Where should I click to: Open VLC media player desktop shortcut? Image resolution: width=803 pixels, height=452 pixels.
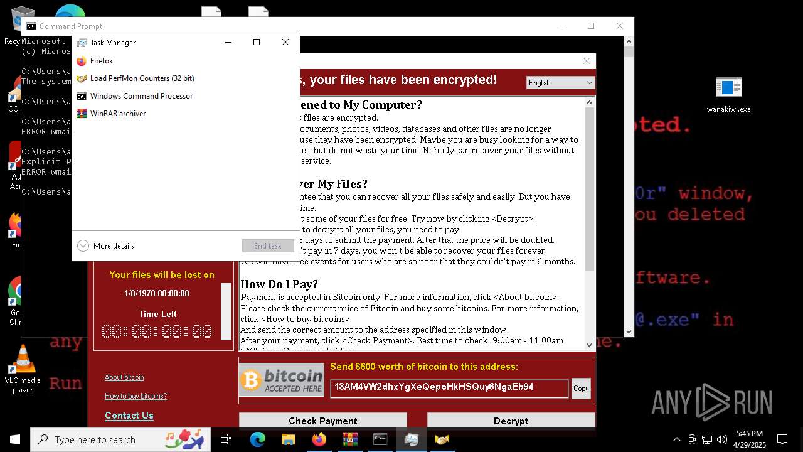pyautogui.click(x=23, y=369)
